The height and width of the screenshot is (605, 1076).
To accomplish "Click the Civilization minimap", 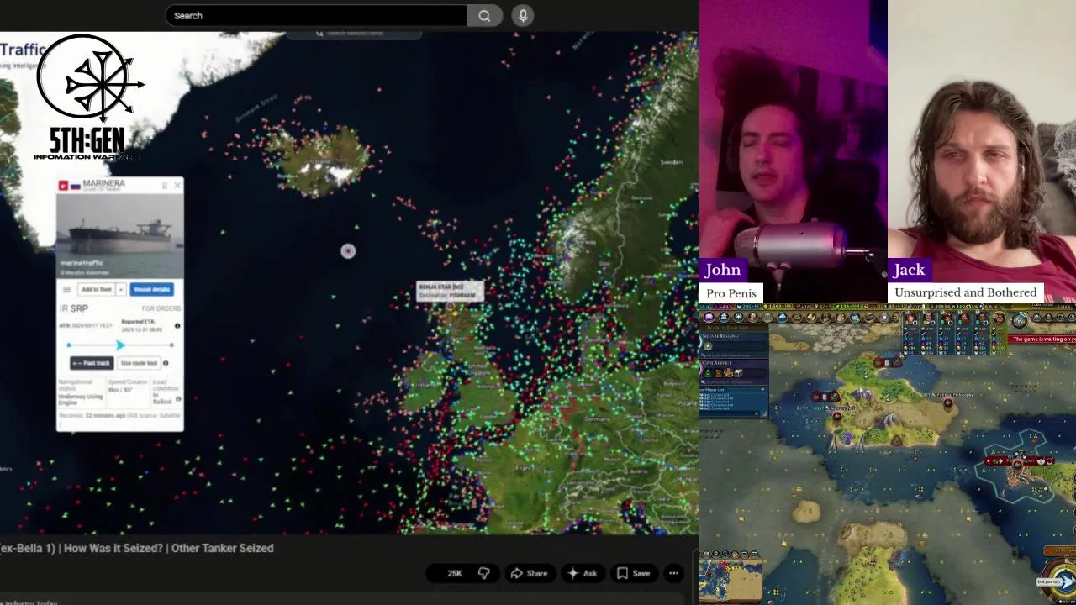I will pos(731,580).
